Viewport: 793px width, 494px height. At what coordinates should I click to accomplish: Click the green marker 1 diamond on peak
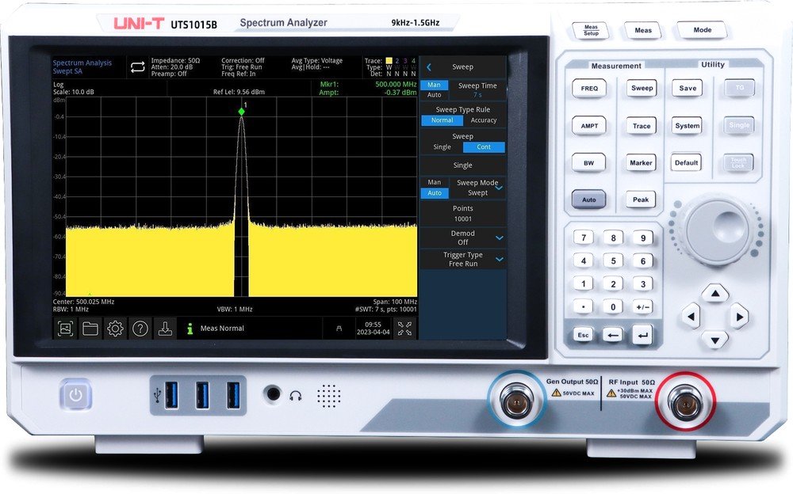point(242,111)
